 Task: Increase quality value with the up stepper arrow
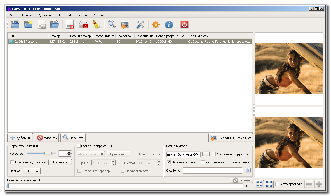(69, 152)
